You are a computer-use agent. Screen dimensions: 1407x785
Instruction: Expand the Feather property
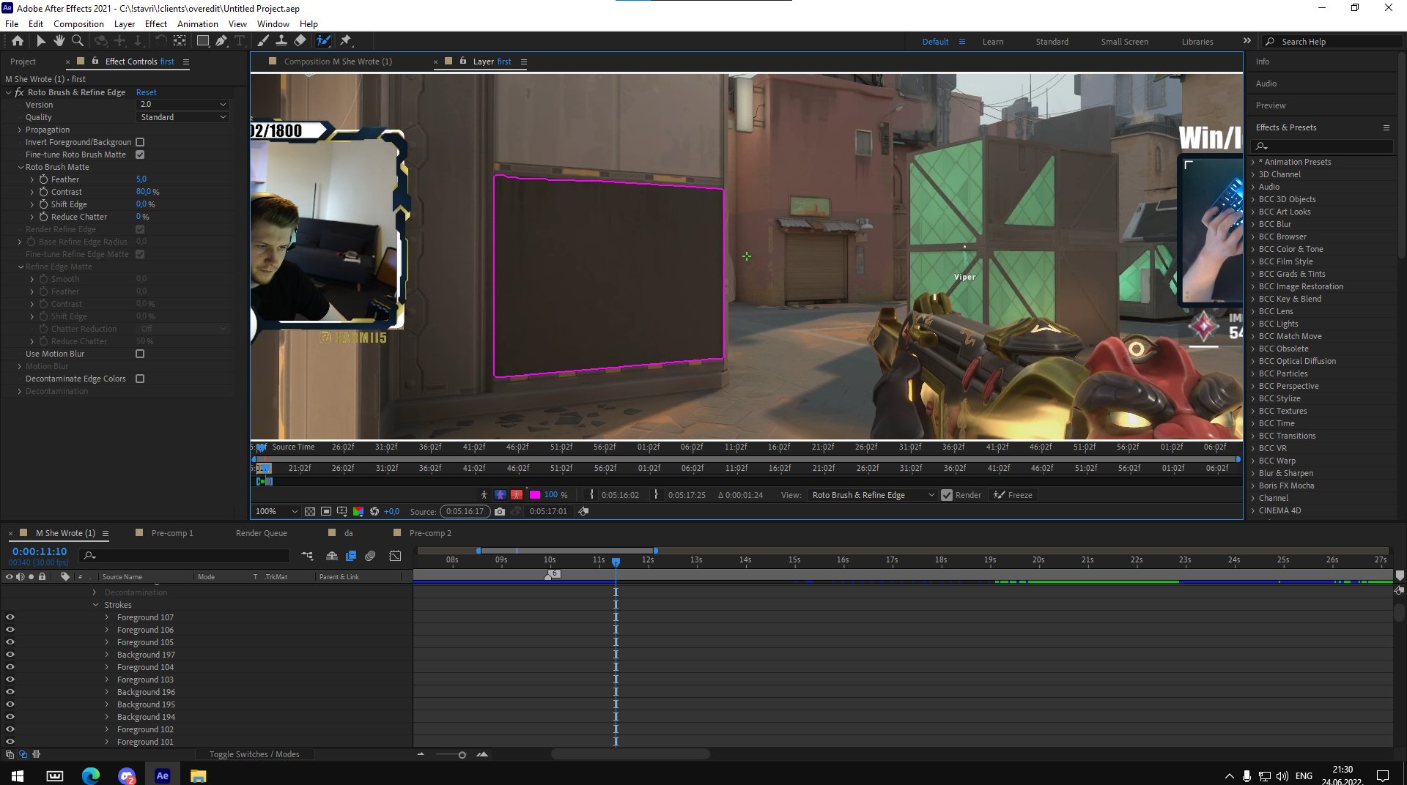tap(32, 179)
